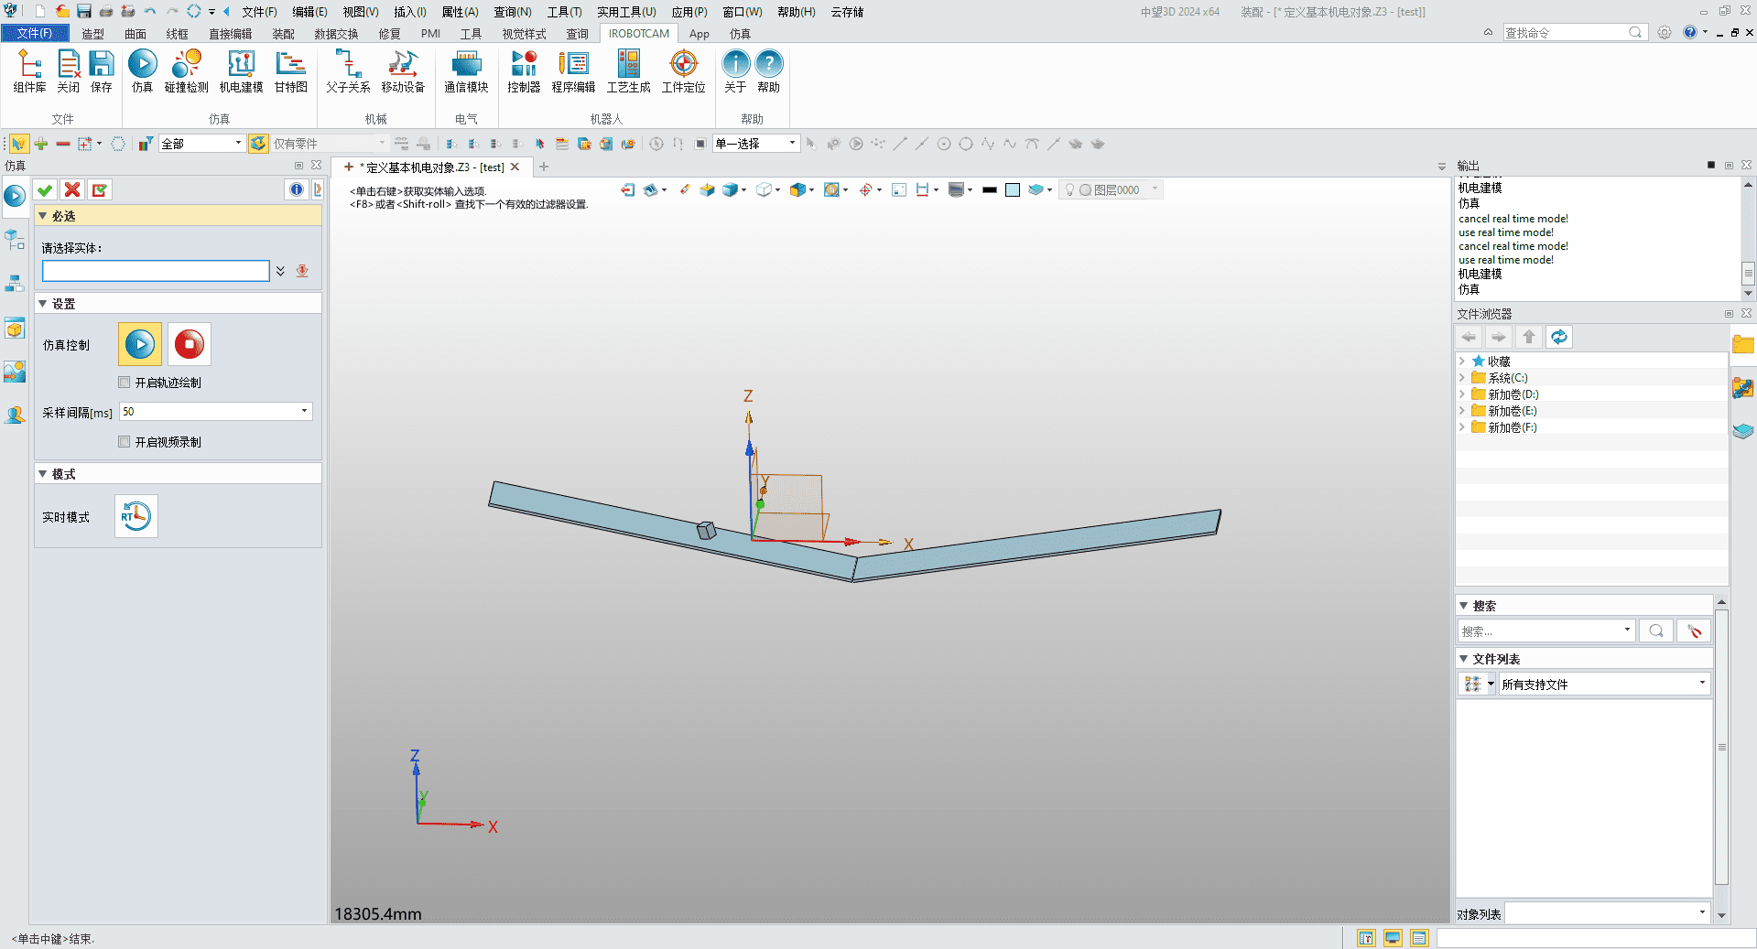Stop the simulation in 仿真控制
The width and height of the screenshot is (1757, 949).
tap(190, 344)
